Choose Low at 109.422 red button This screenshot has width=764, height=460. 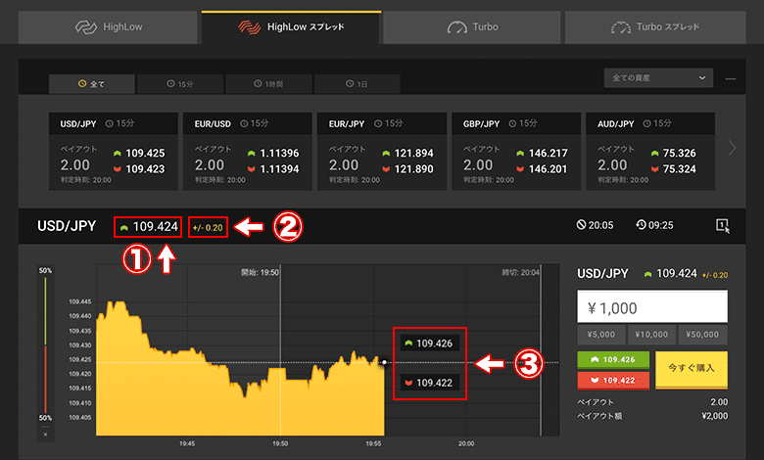click(x=613, y=380)
